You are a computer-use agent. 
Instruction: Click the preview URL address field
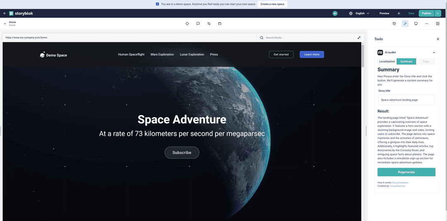pos(130,37)
